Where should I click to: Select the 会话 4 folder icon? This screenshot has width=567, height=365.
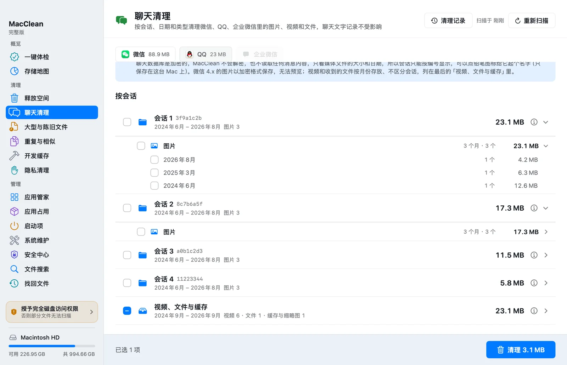[x=142, y=283]
